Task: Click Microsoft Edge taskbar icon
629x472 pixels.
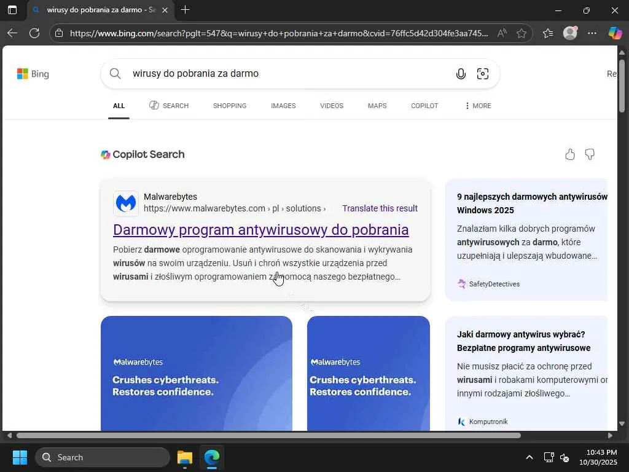Action: click(212, 457)
